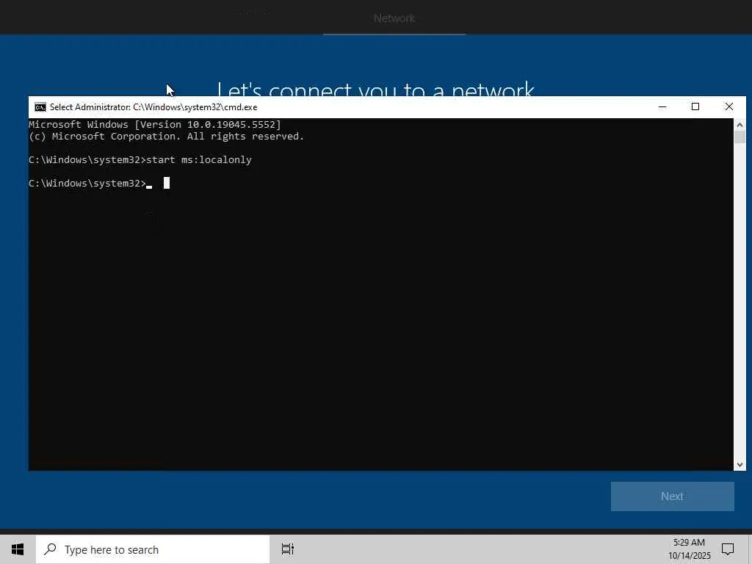Click the Type here to search box
Screen dimensions: 752x564
(x=153, y=549)
